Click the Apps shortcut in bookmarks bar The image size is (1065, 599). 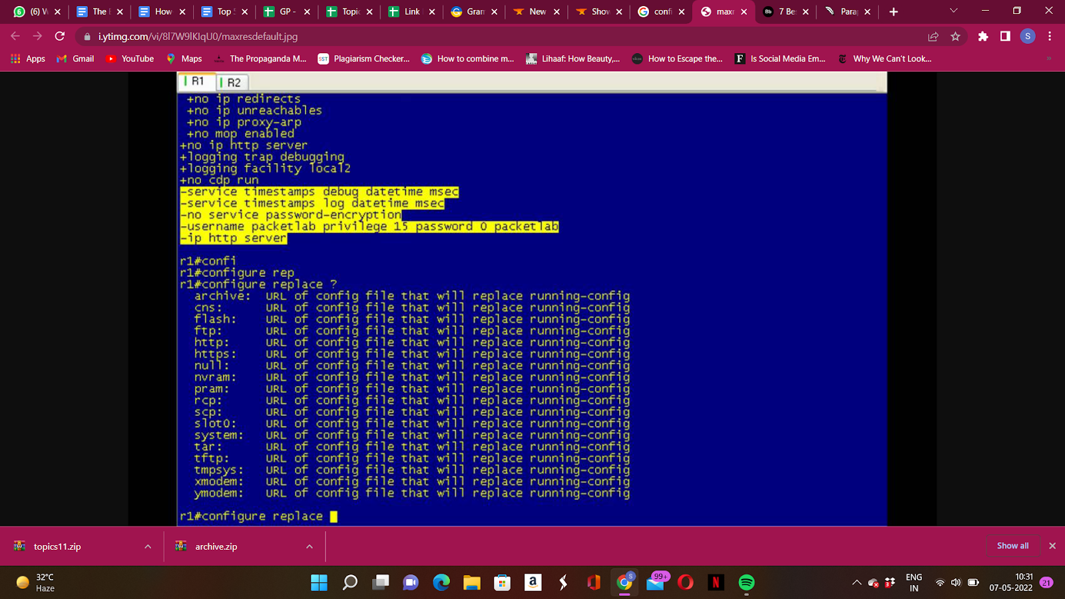click(28, 59)
